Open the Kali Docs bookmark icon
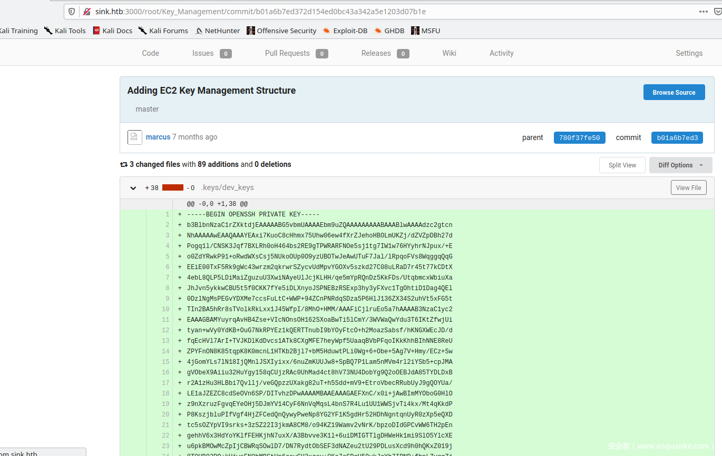Image resolution: width=722 pixels, height=456 pixels. coord(96,31)
